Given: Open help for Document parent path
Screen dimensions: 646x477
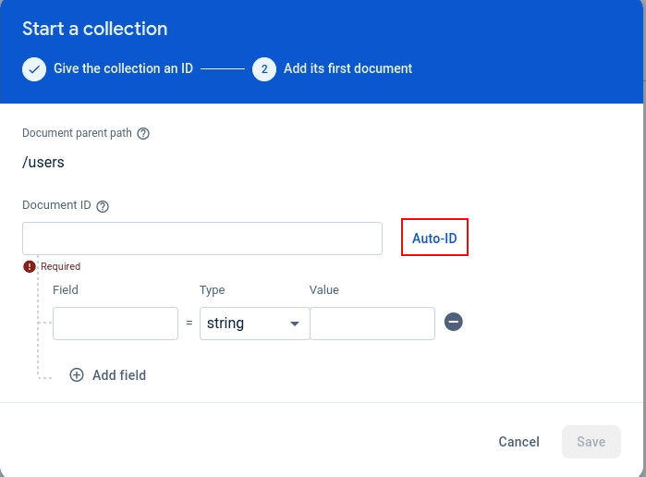Looking at the screenshot, I should coord(143,133).
